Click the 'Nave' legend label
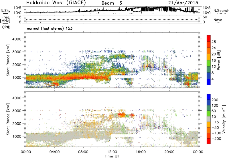This screenshot has height=158, width=229. point(218,20)
